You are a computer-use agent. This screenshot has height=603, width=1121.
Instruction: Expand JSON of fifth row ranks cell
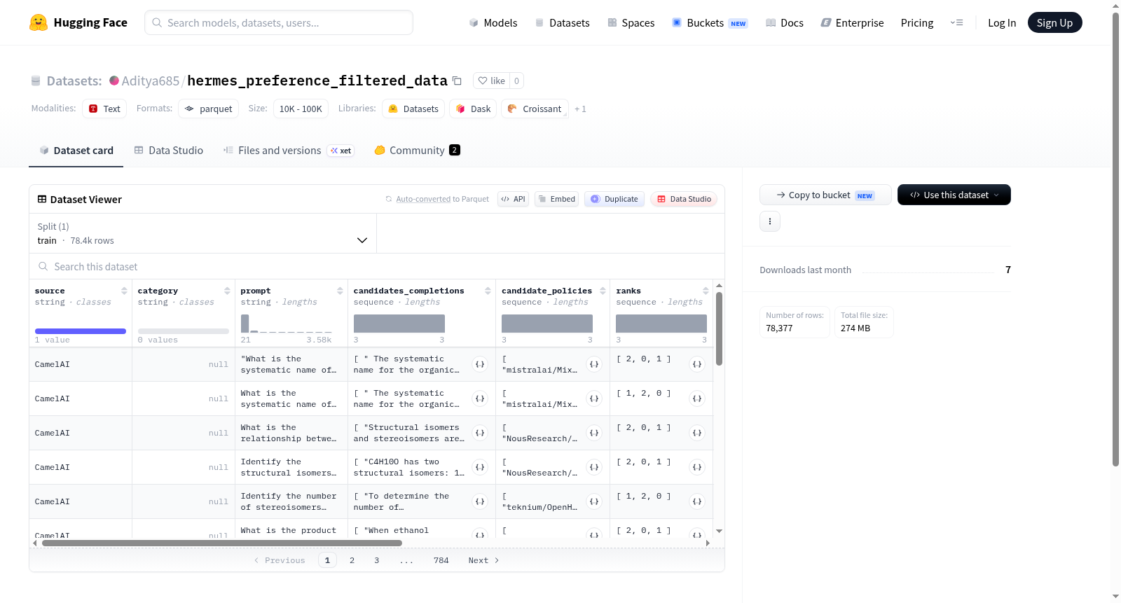point(697,501)
